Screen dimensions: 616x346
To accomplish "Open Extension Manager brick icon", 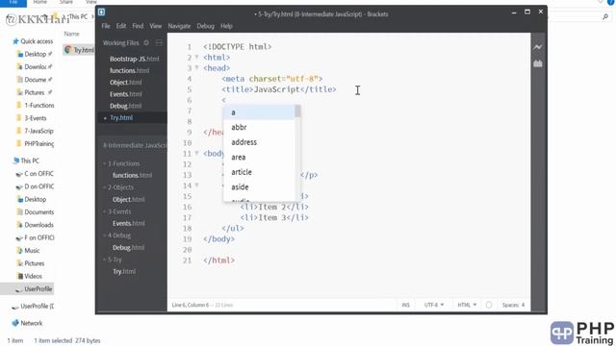I will click(537, 63).
